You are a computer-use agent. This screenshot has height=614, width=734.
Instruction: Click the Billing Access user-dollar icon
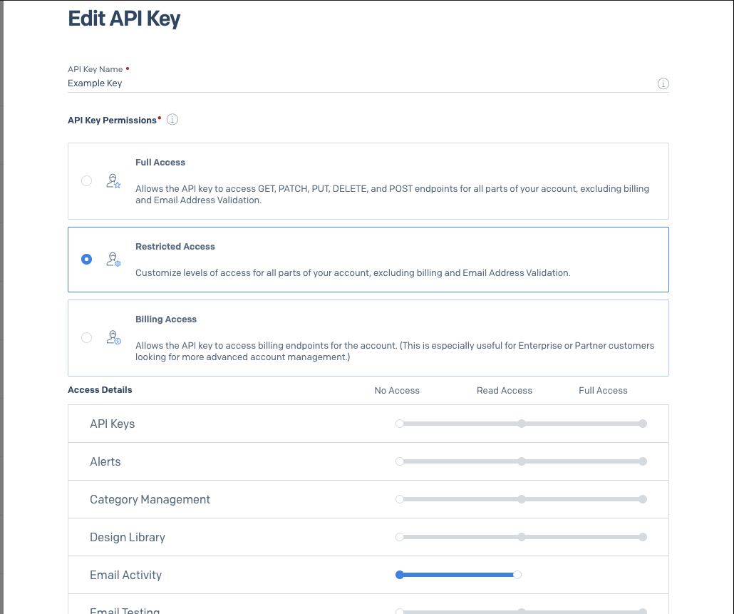[113, 337]
